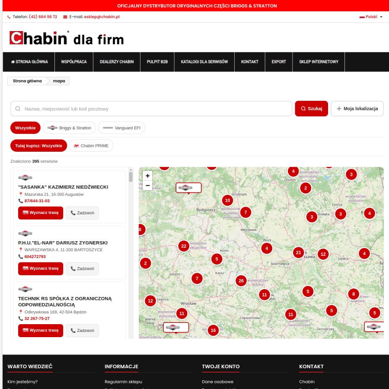Image resolution: width=389 pixels, height=389 pixels.
Task: Open email link esklep@chabin.pl
Action: point(102,16)
